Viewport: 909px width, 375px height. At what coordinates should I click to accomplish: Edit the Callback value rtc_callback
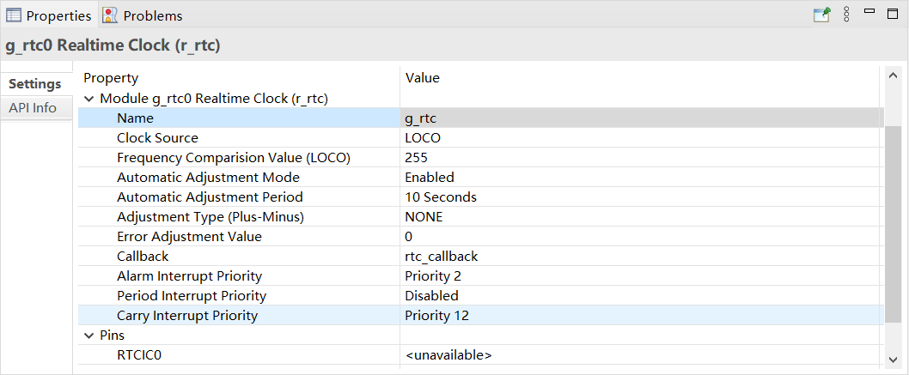(640, 256)
